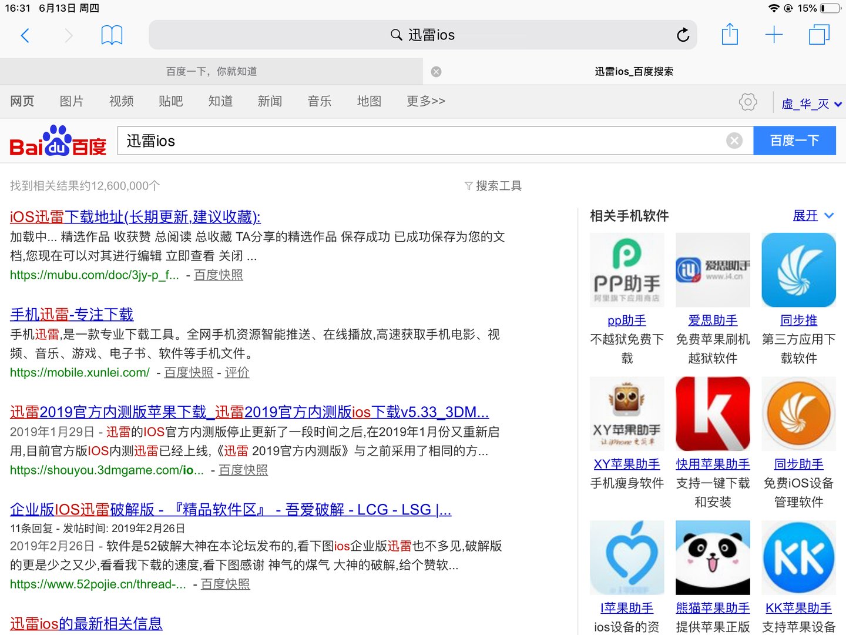Open the iOS迅雷下载地址 result link
The width and height of the screenshot is (846, 635).
point(135,217)
